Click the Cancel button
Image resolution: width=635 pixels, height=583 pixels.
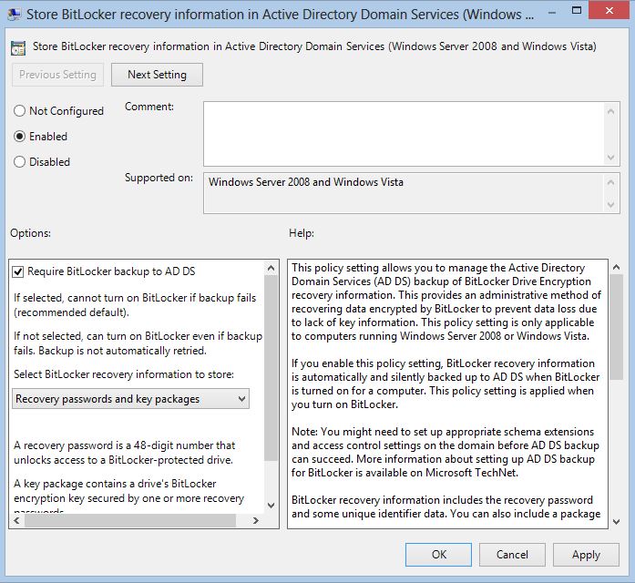512,554
